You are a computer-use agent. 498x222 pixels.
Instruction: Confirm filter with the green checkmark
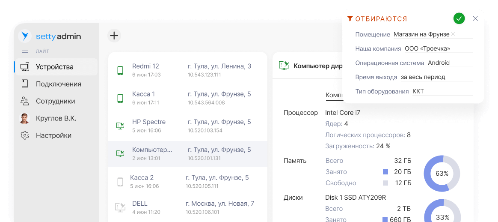[x=459, y=18]
